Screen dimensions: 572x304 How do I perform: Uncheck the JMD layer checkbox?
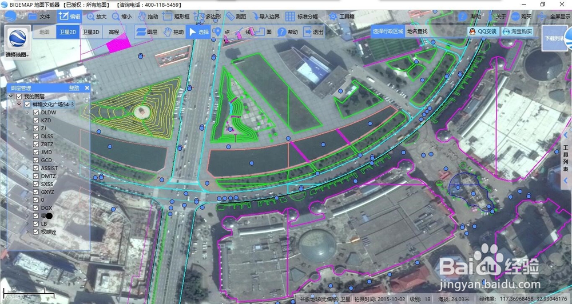tap(35, 153)
